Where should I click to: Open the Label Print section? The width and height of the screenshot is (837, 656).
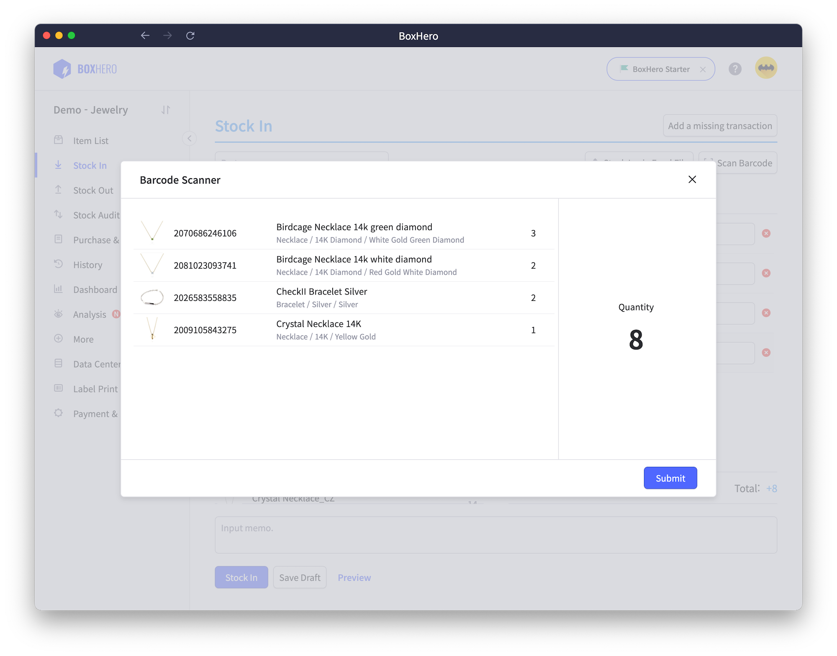pyautogui.click(x=95, y=388)
